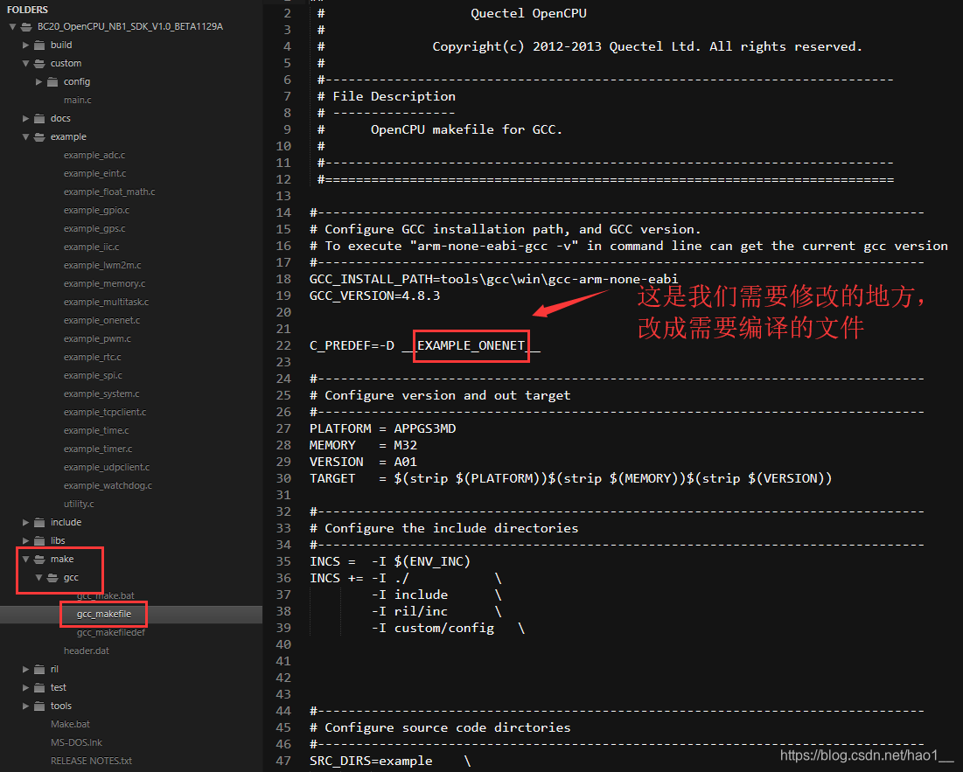Open example_float_math.c file
The image size is (963, 772).
click(x=109, y=192)
